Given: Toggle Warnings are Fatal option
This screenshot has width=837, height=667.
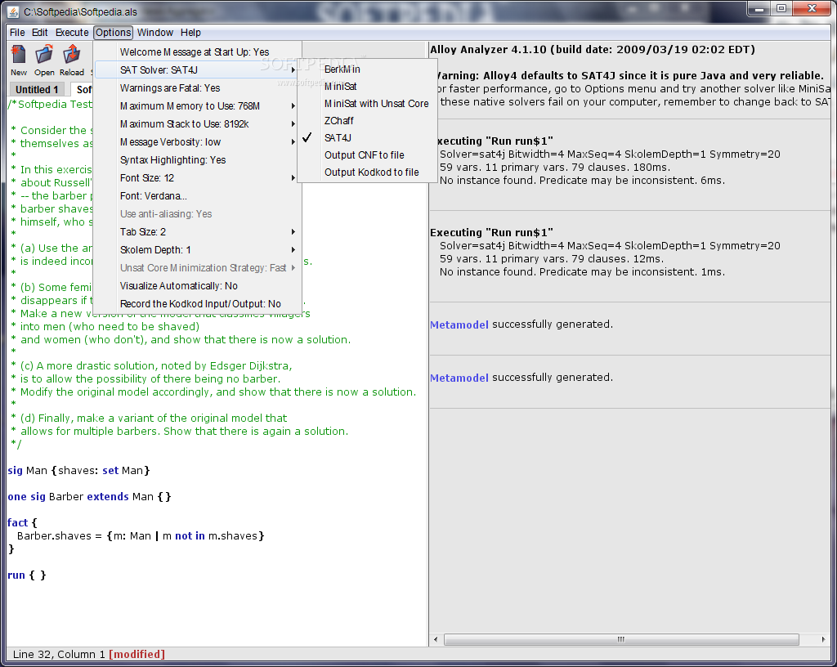Looking at the screenshot, I should click(x=198, y=88).
